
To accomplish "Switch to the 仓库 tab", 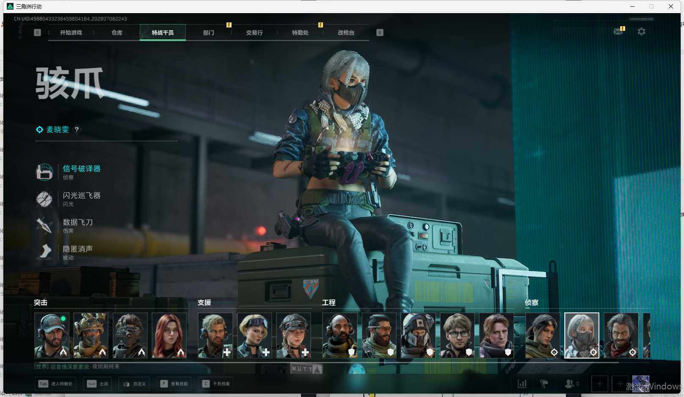I will (x=117, y=33).
